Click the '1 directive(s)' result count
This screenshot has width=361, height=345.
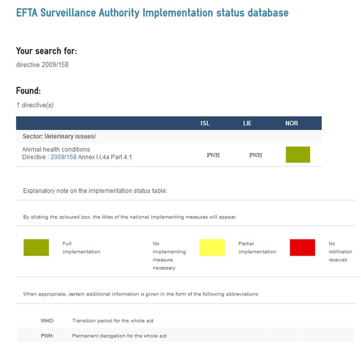[x=35, y=105]
